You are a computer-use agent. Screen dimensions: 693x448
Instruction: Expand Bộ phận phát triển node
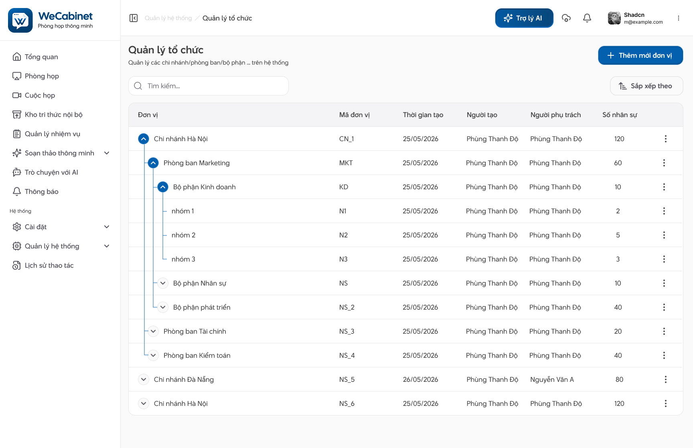(x=163, y=307)
